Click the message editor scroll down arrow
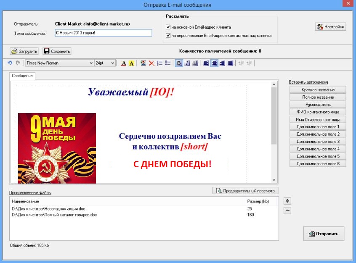The image size is (356, 263). click(x=274, y=180)
